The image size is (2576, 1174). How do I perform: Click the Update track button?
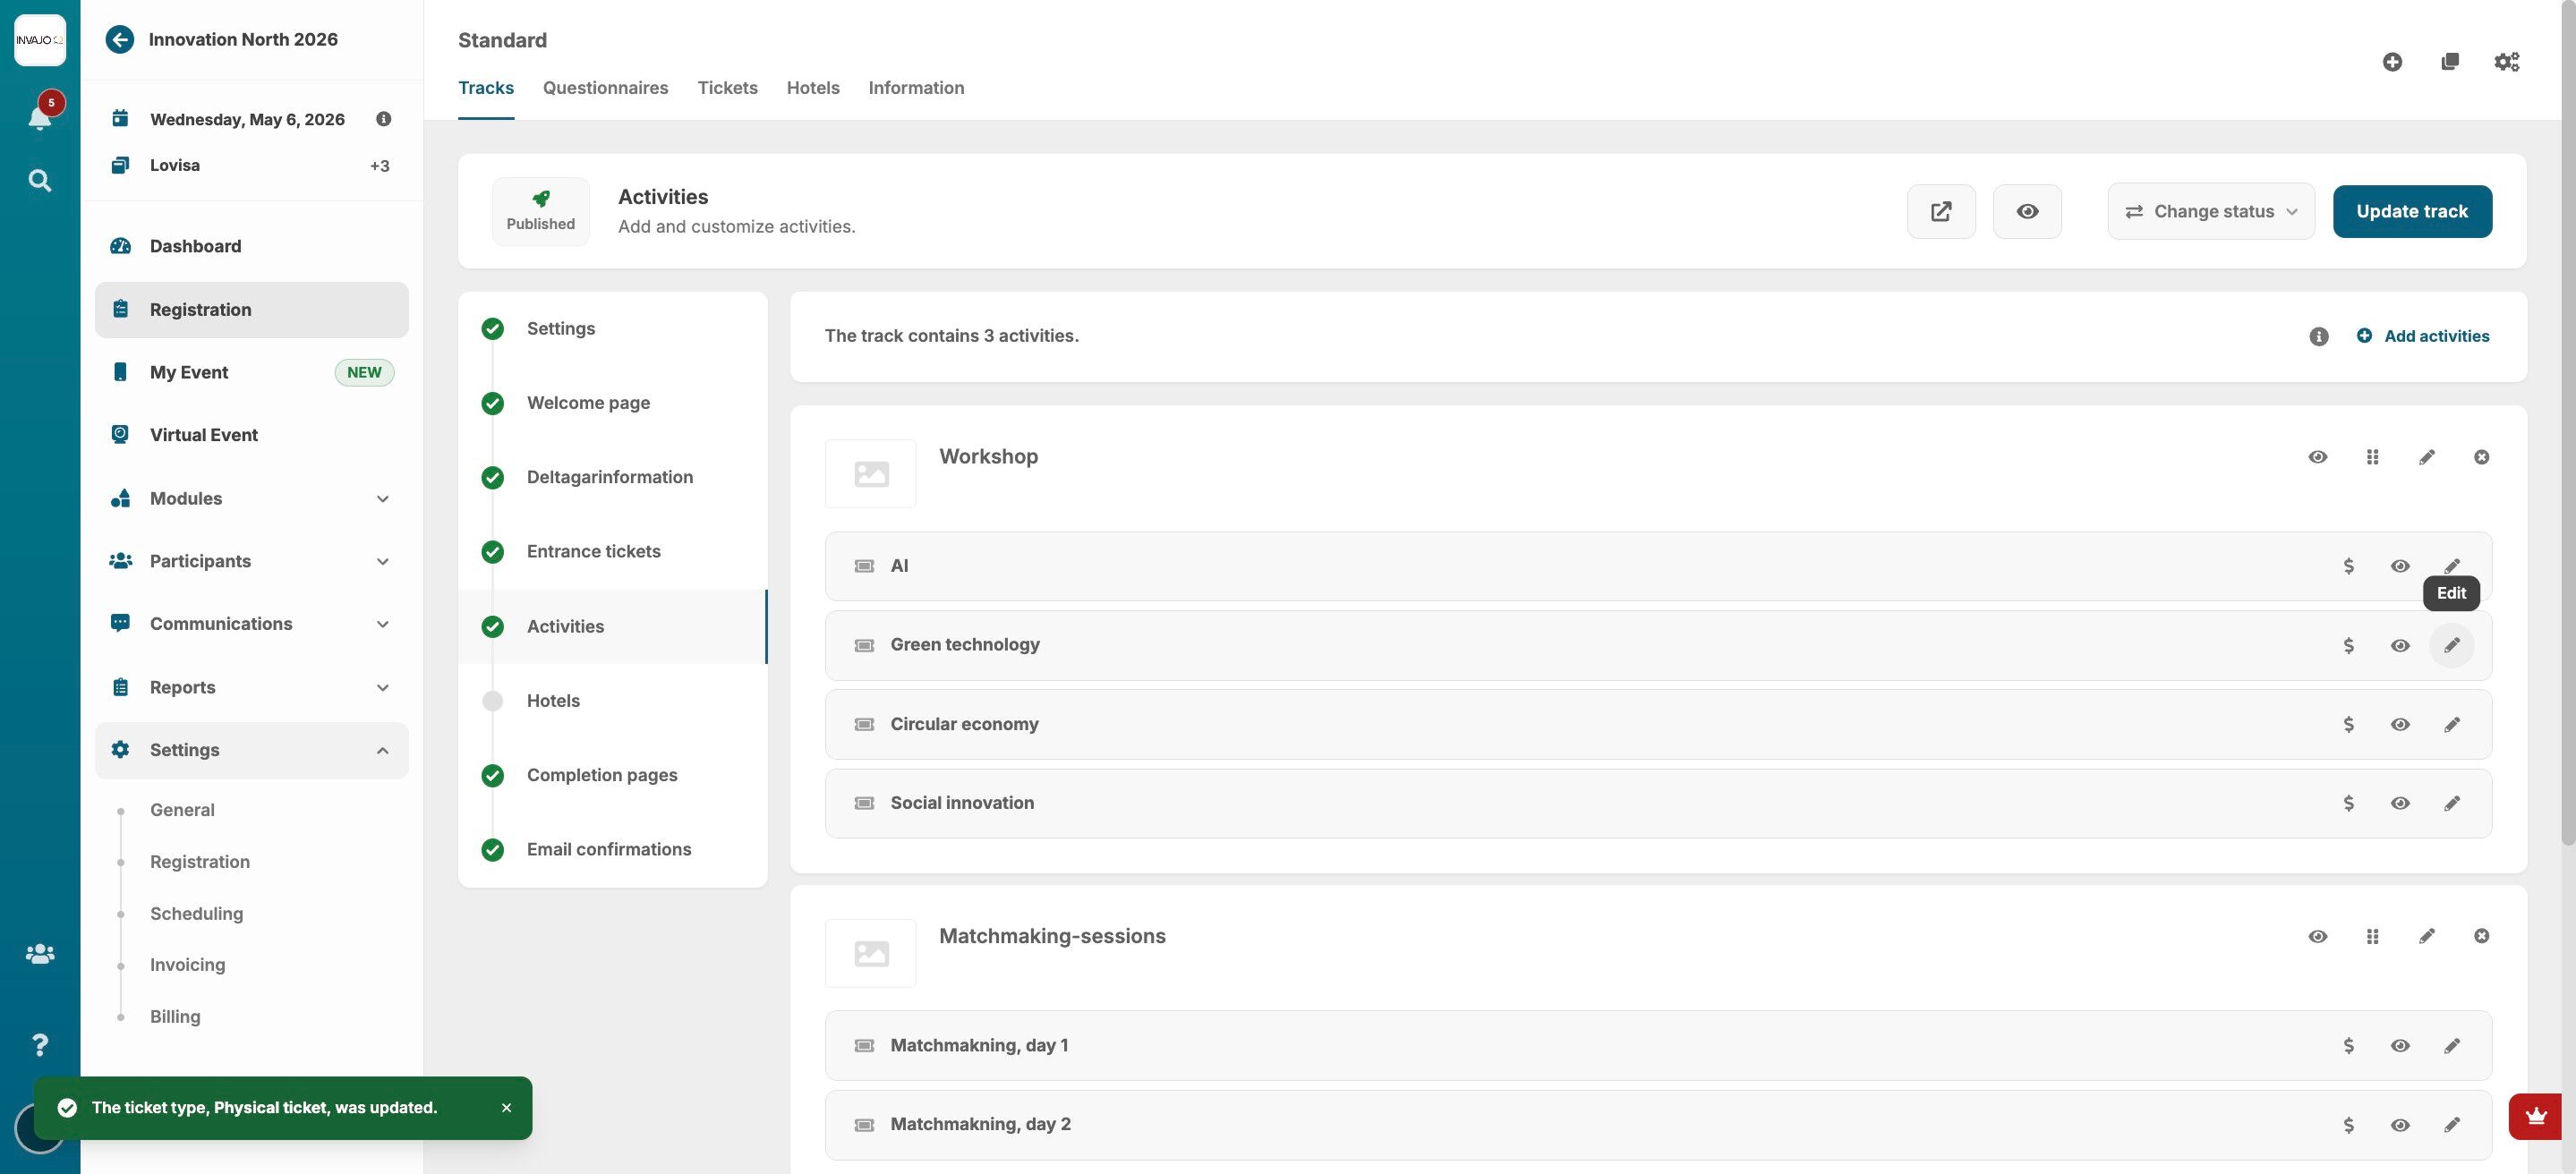2411,211
